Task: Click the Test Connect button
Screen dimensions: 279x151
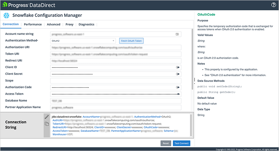Action: coord(182,143)
